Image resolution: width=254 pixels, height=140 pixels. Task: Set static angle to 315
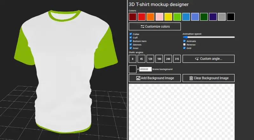(x=177, y=59)
